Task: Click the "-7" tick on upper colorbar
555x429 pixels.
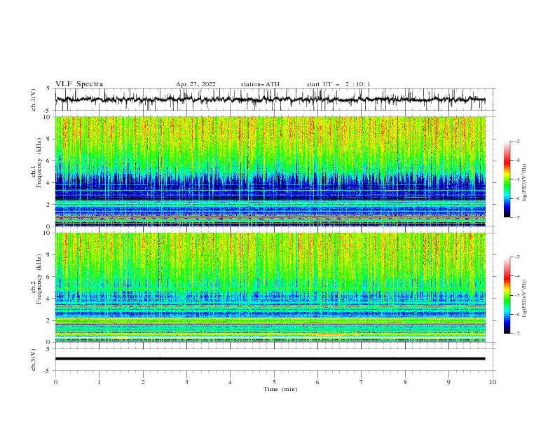Action: click(517, 217)
